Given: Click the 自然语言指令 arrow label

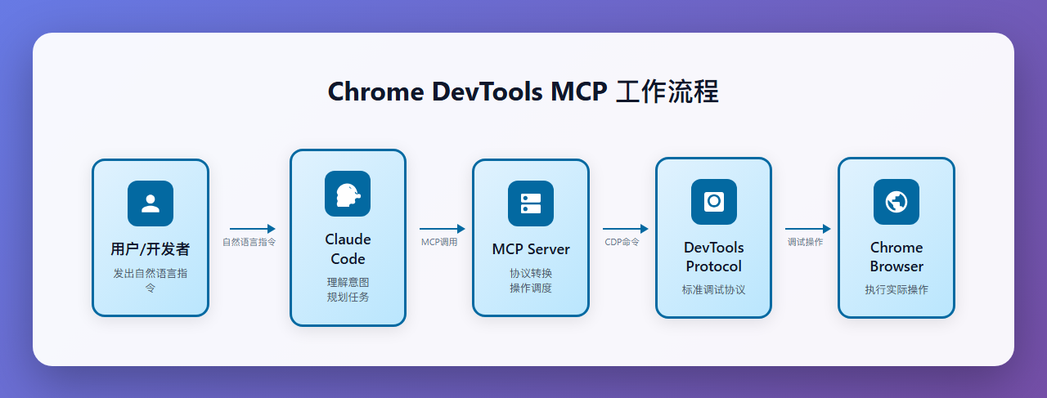Looking at the screenshot, I should point(249,242).
